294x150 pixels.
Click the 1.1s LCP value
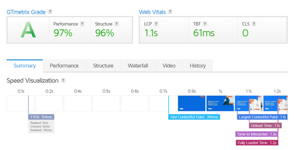[x=151, y=33]
